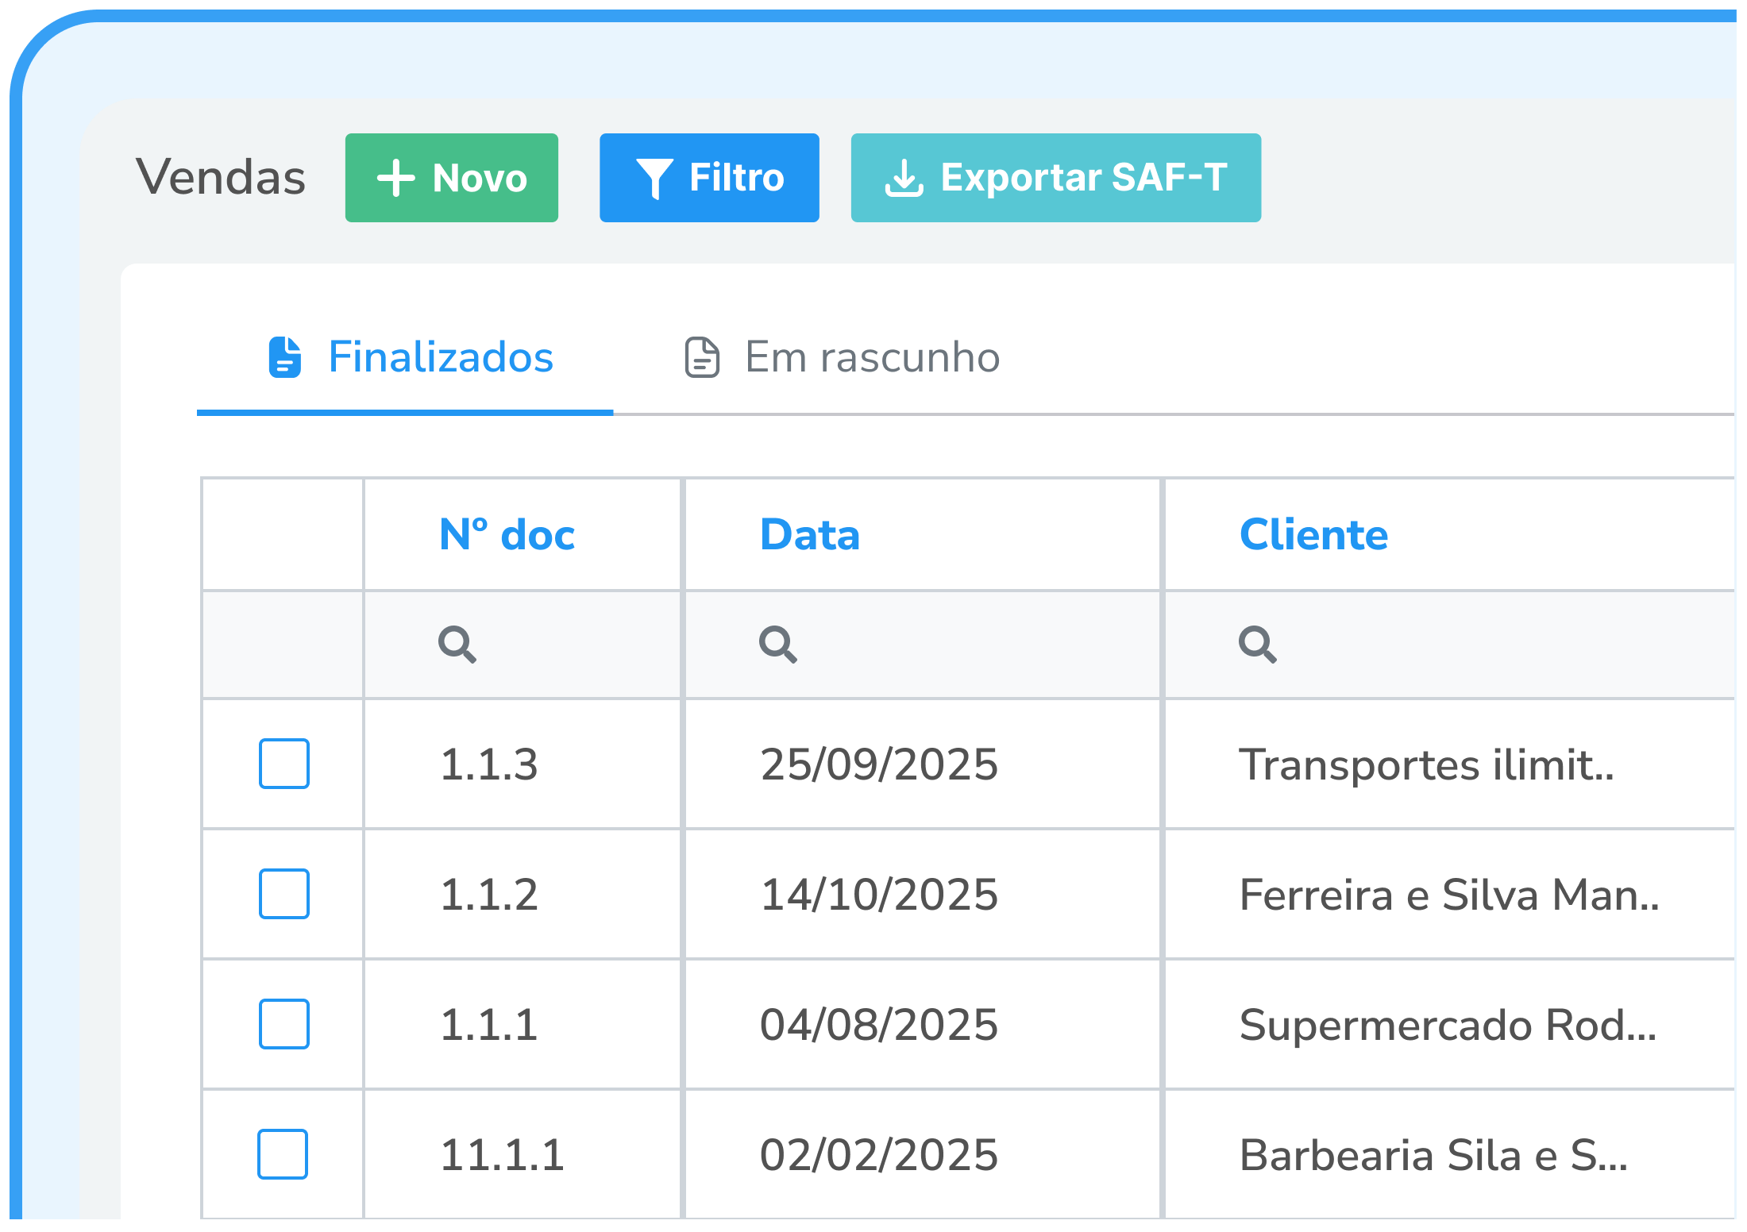
Task: Select the search icon in Nº doc column
Action: 459,645
